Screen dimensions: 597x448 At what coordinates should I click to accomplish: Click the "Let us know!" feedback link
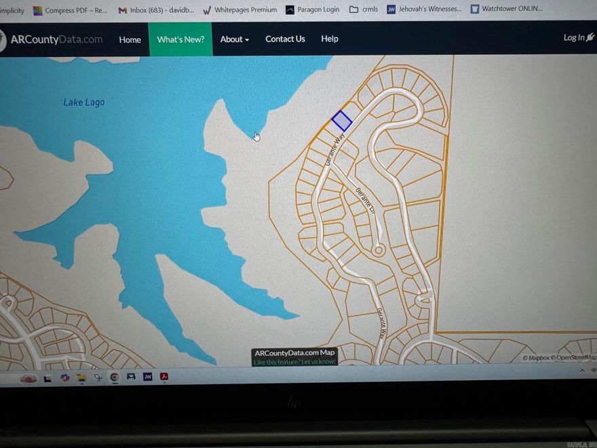tap(318, 362)
